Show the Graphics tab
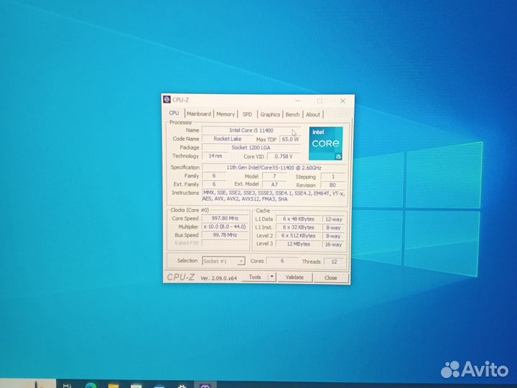Screen dimensions: 517x388 click(270, 114)
